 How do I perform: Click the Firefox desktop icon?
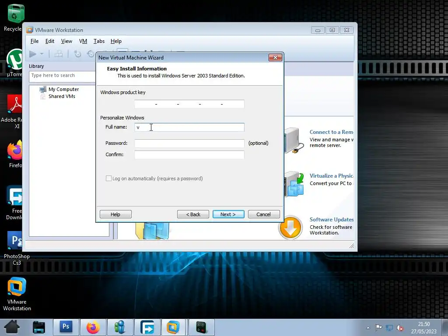(x=15, y=150)
